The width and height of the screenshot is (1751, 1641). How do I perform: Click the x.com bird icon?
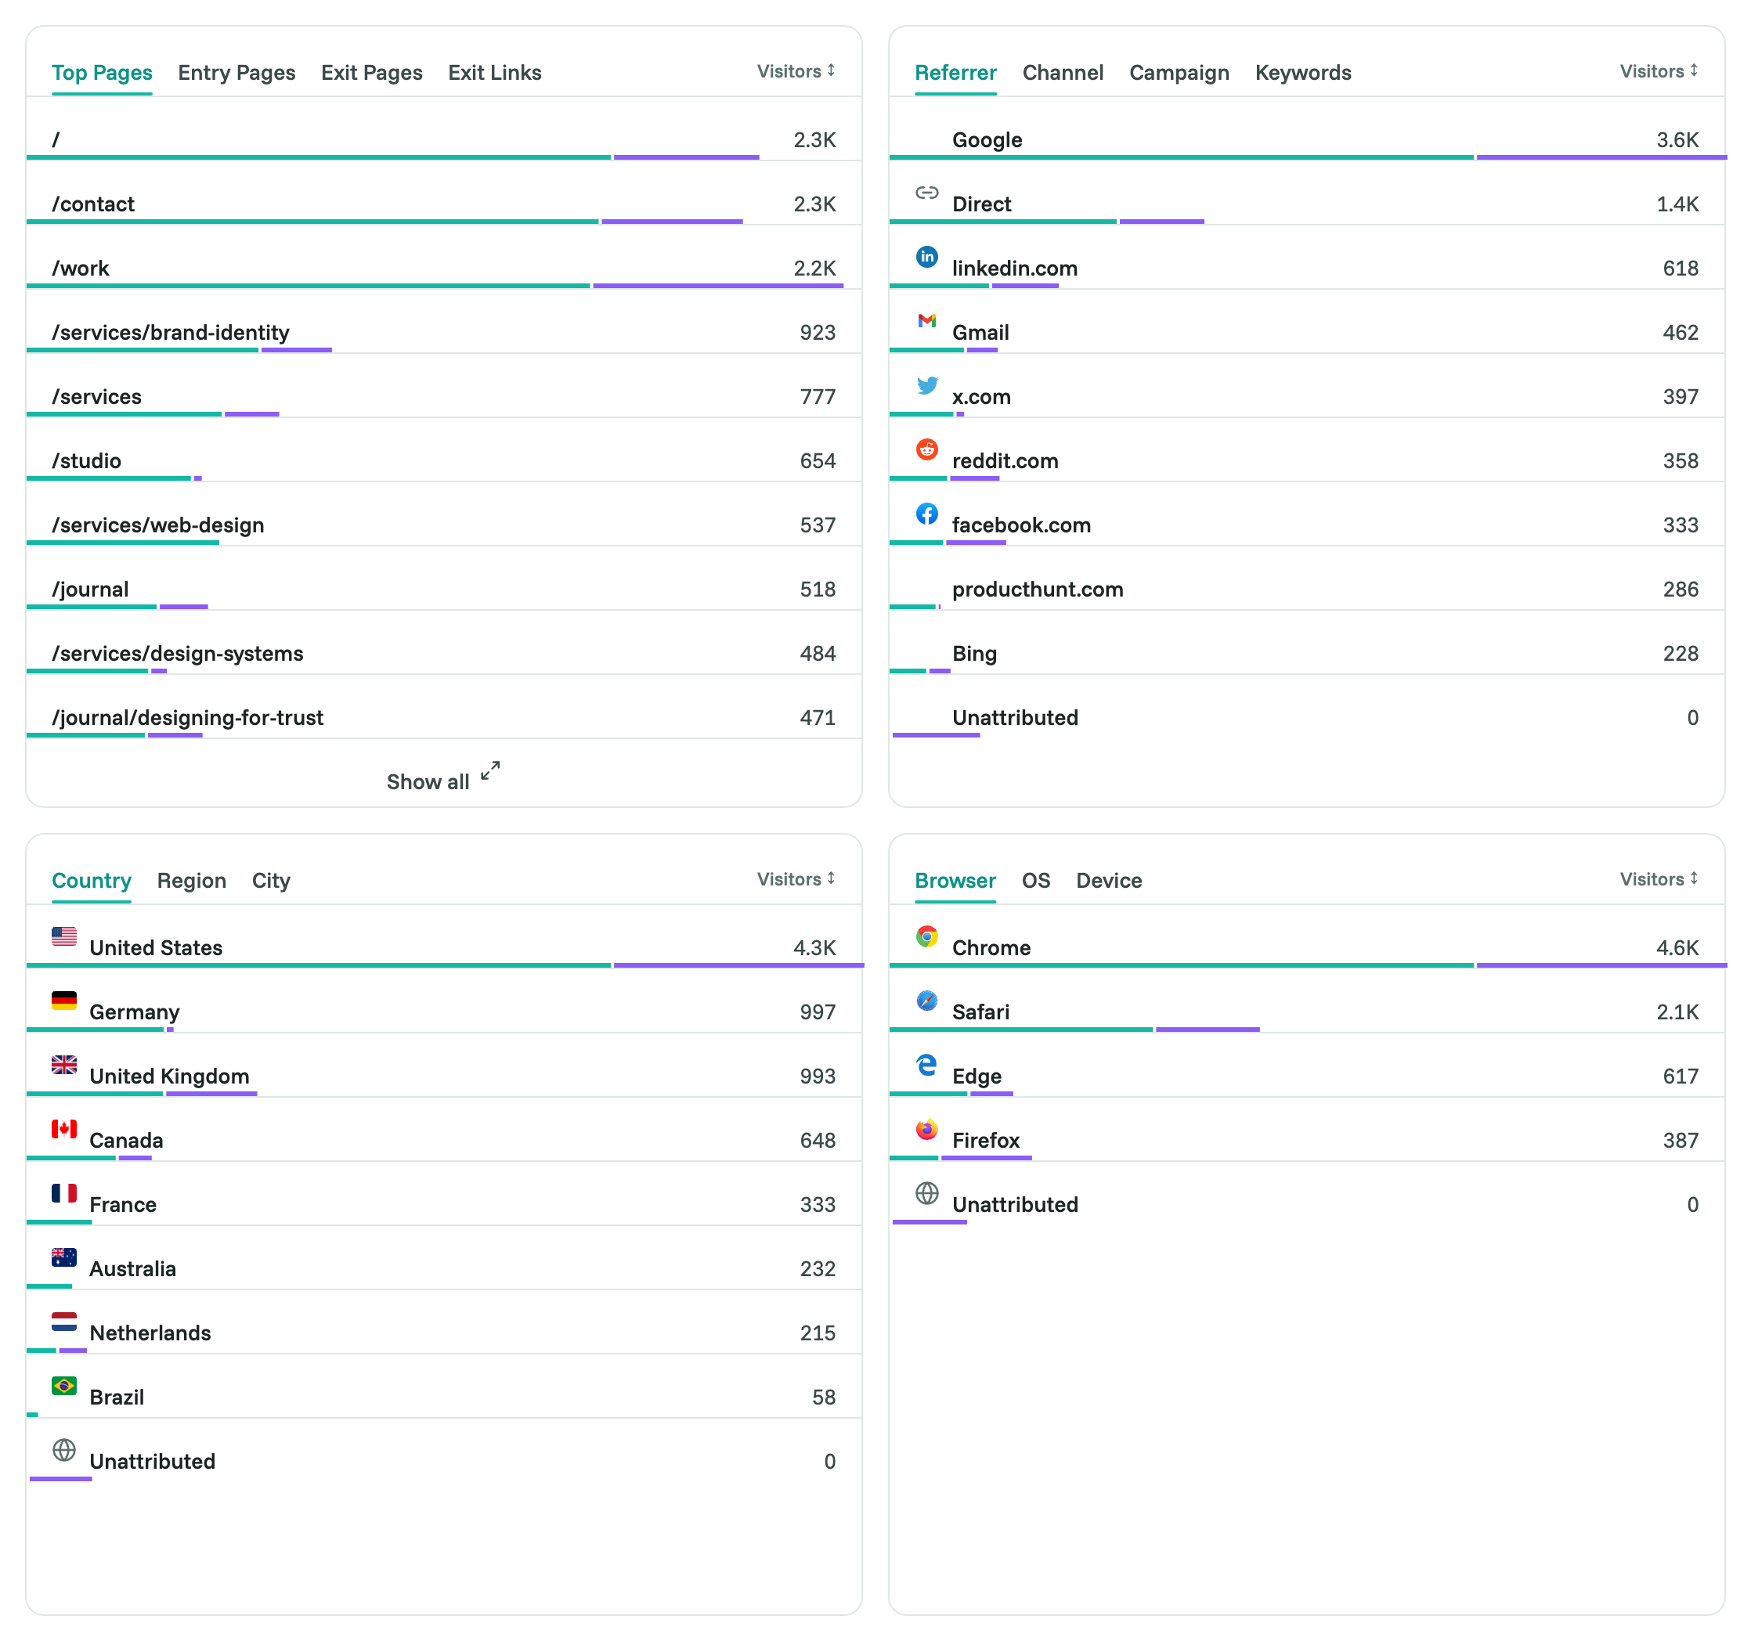926,384
